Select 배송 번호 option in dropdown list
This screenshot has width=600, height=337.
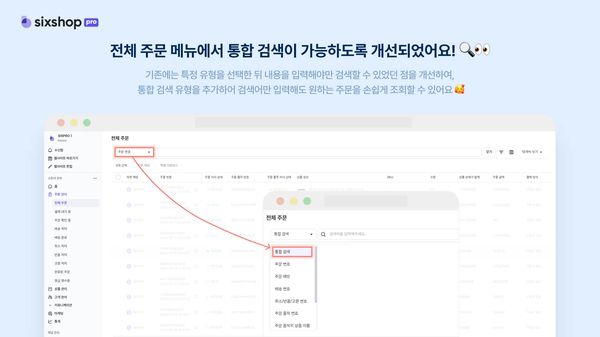pos(282,289)
